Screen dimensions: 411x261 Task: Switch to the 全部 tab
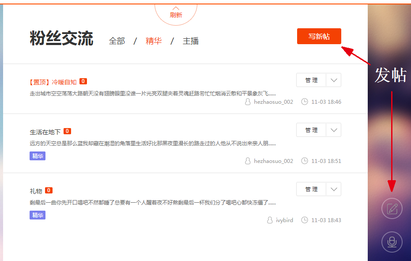[x=117, y=41]
